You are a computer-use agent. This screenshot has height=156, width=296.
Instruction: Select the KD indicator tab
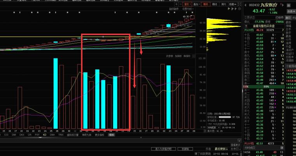[x=45, y=135]
